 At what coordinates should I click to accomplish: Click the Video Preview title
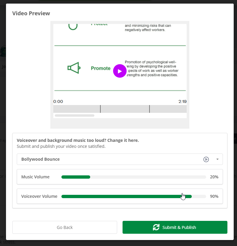pyautogui.click(x=31, y=13)
